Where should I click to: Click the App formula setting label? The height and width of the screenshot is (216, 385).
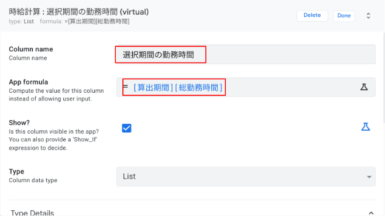click(x=29, y=82)
